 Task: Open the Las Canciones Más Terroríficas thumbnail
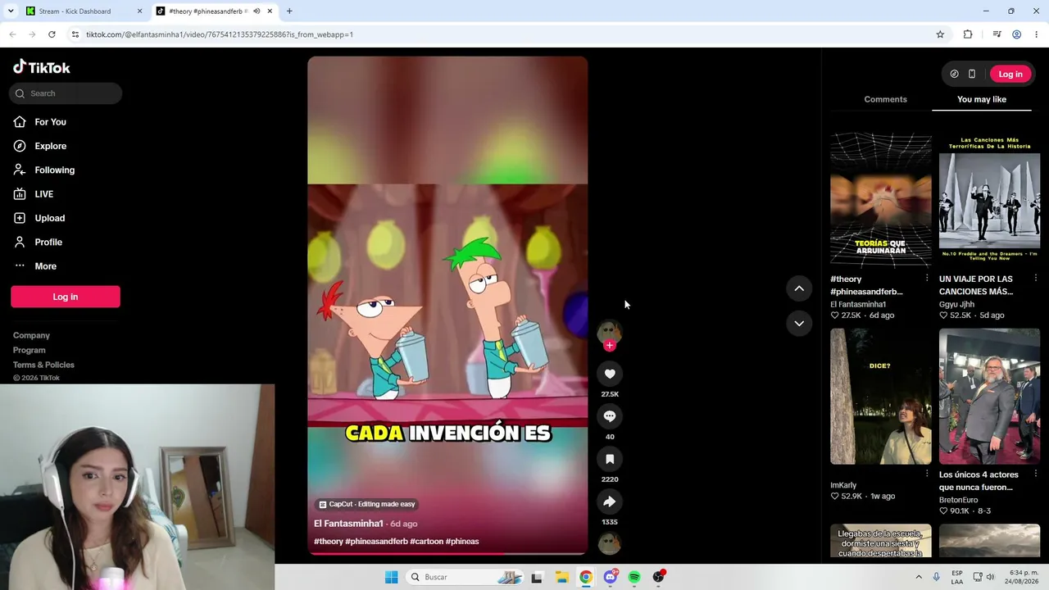[989, 201]
